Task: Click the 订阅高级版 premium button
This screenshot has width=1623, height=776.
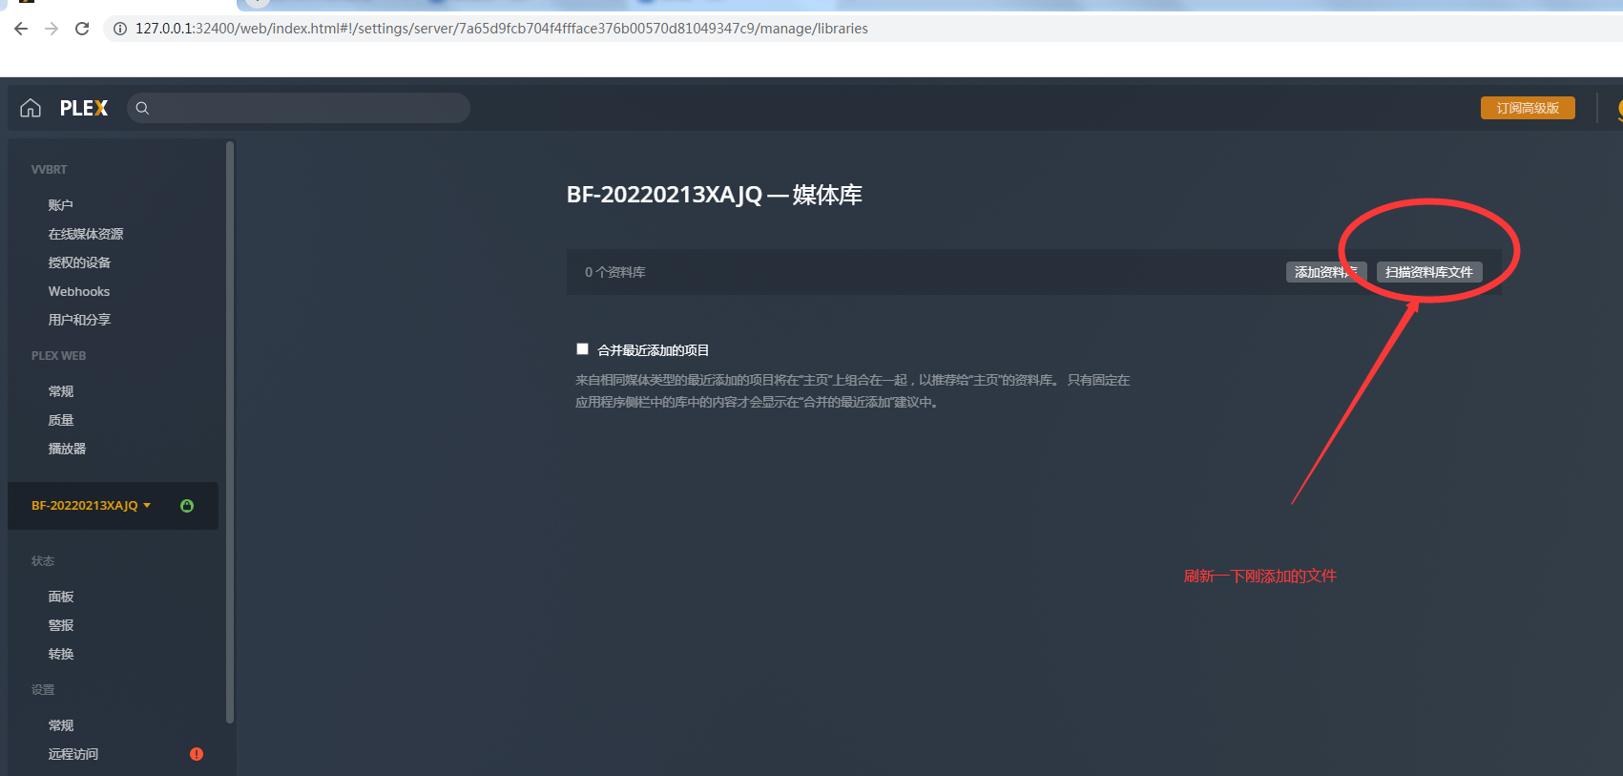Action: pos(1528,108)
